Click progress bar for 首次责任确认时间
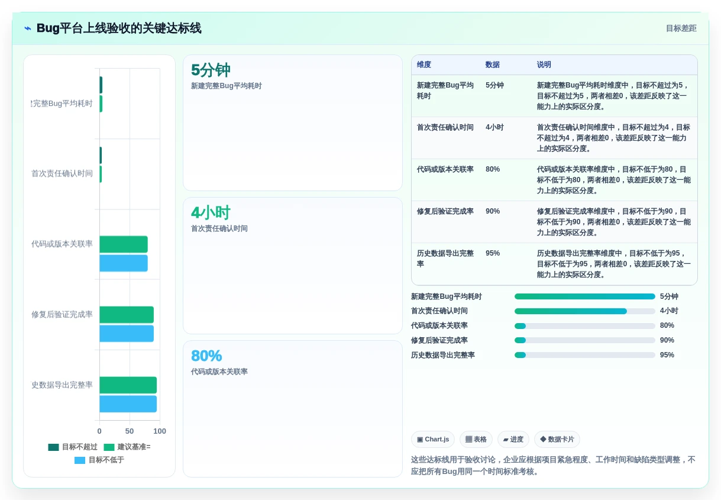 click(585, 311)
